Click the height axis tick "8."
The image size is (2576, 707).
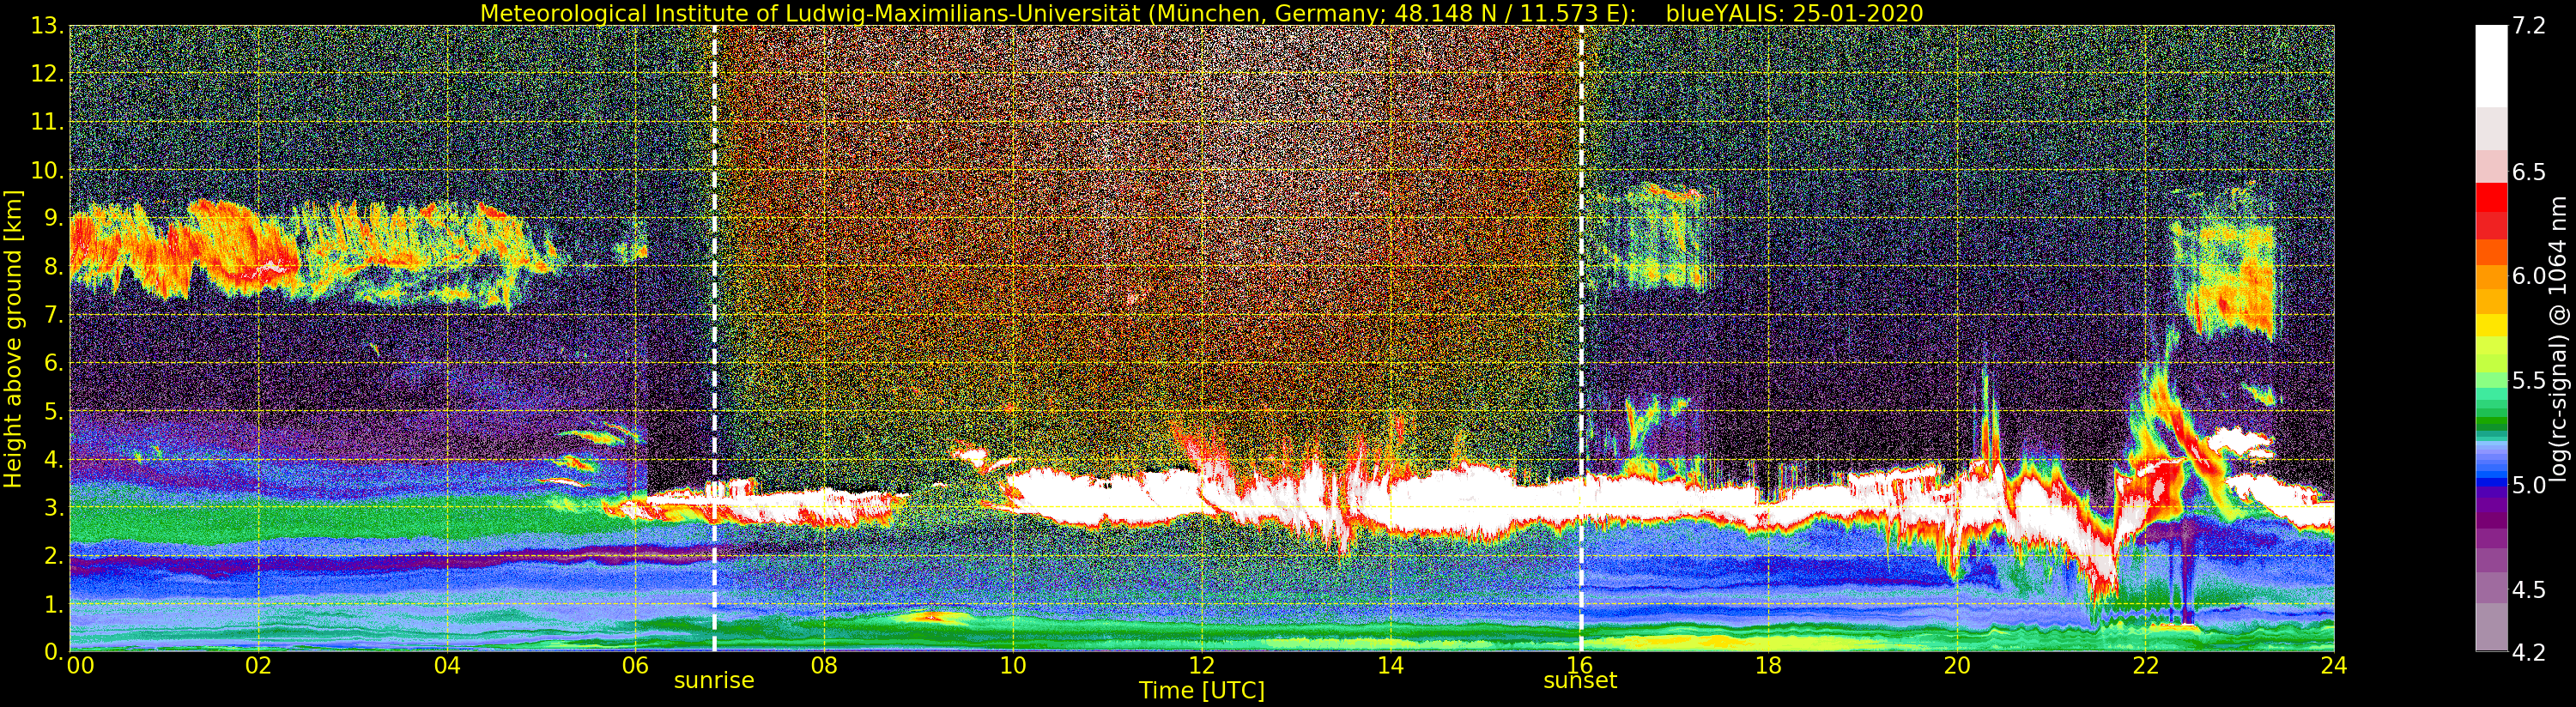[x=54, y=266]
